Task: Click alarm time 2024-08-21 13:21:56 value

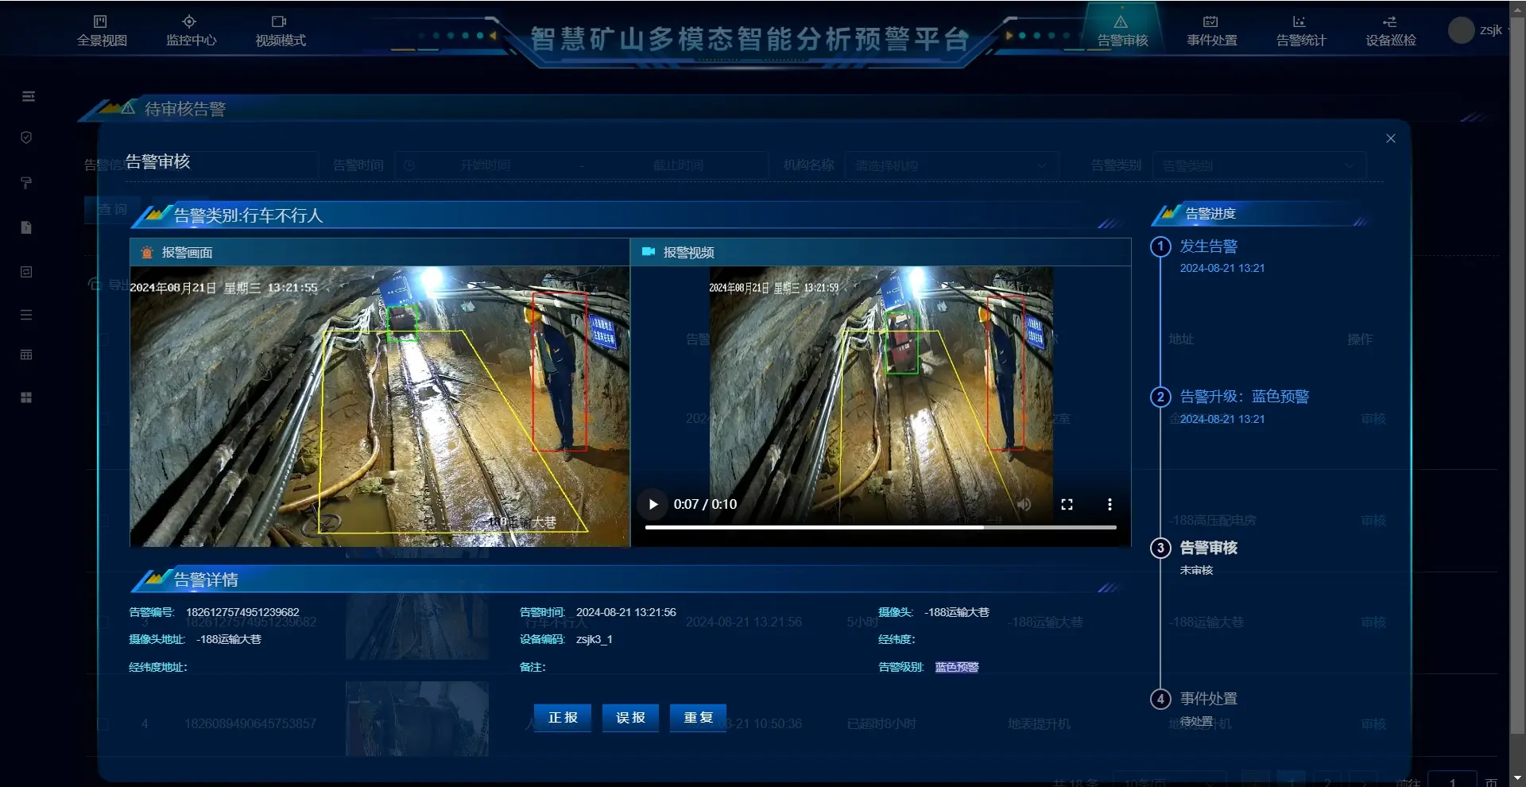Action: coord(626,612)
